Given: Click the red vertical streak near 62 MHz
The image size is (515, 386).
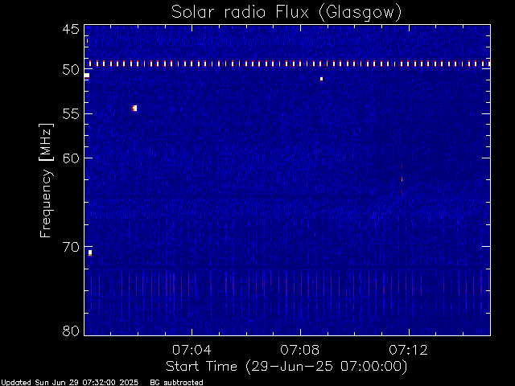Looking at the screenshot, I should [x=402, y=179].
